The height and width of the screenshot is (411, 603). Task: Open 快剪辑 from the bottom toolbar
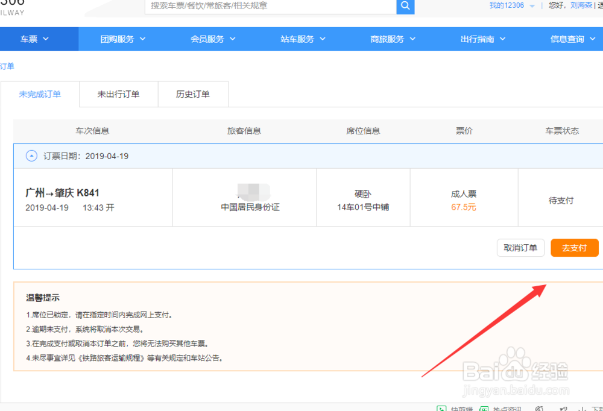point(457,409)
